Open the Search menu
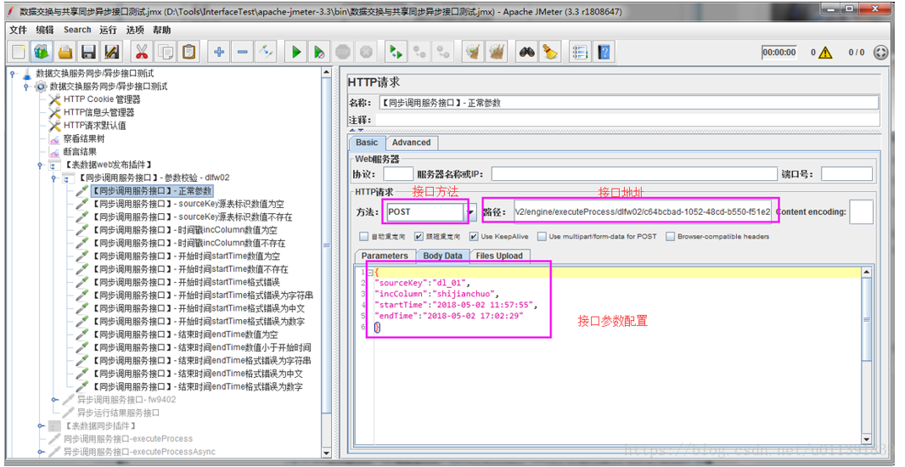This screenshot has height=467, width=905. (x=77, y=30)
